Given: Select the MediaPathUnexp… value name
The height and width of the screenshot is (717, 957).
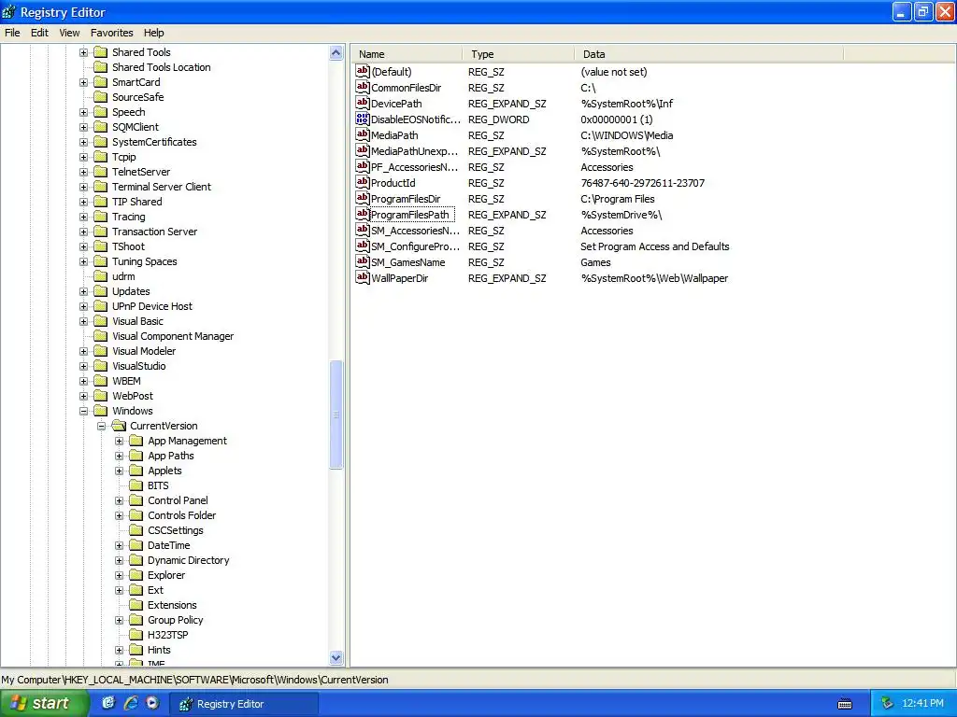Looking at the screenshot, I should pyautogui.click(x=414, y=151).
